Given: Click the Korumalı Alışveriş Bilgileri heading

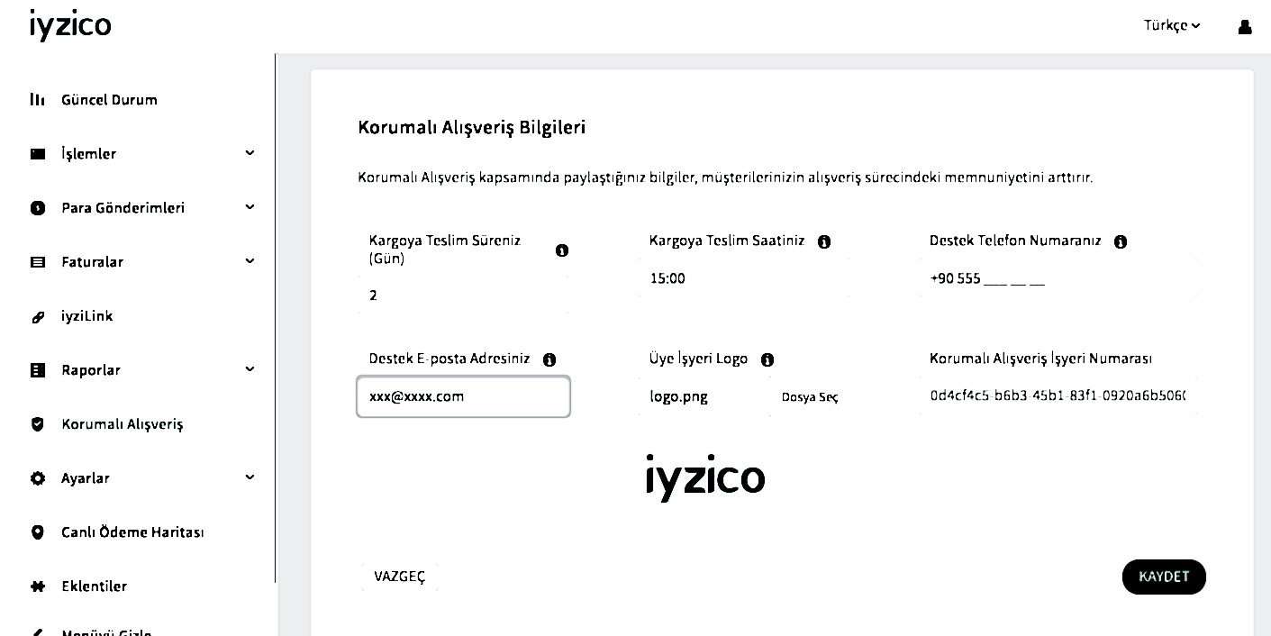Looking at the screenshot, I should (x=472, y=128).
